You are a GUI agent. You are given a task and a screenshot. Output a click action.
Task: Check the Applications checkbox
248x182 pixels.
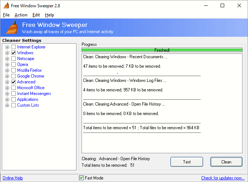coord(14,99)
